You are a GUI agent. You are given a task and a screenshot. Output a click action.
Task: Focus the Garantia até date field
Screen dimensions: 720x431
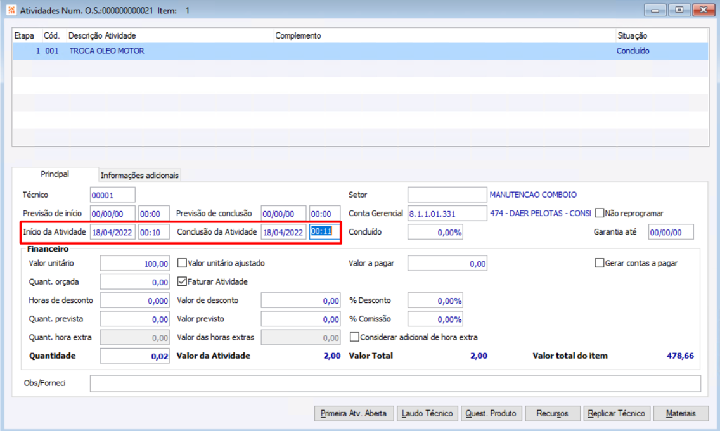[671, 232]
